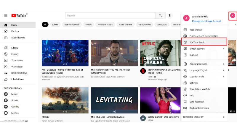
Task: Select the Ramin Djawadi filter chip
Action: tap(72, 25)
